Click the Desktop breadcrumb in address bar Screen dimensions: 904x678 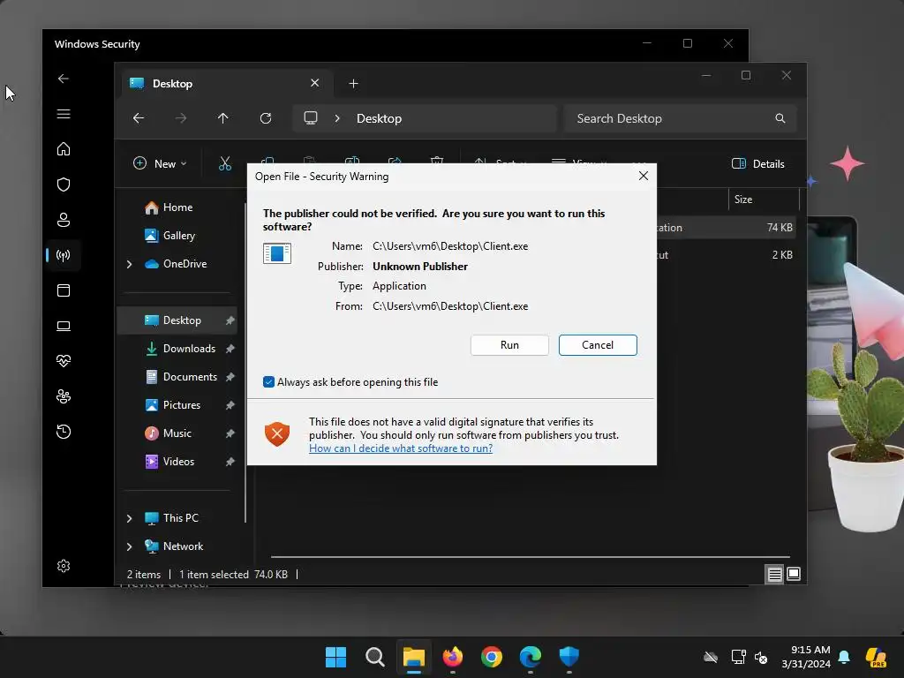(379, 118)
